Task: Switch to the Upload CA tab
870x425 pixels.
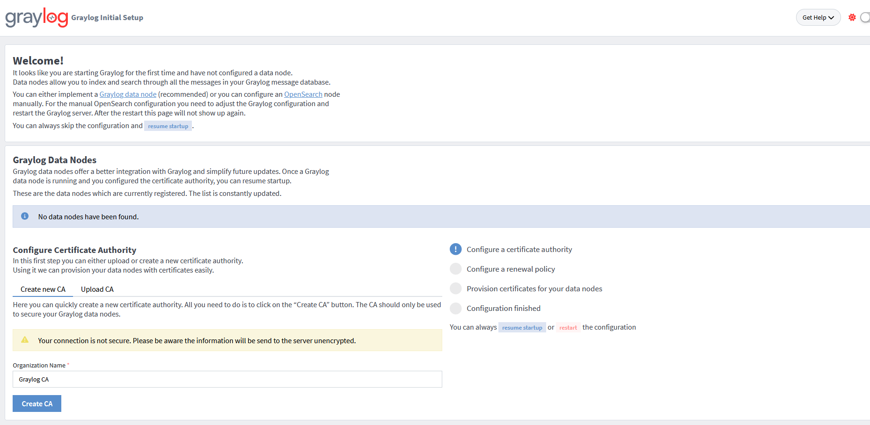Action: pyautogui.click(x=97, y=289)
